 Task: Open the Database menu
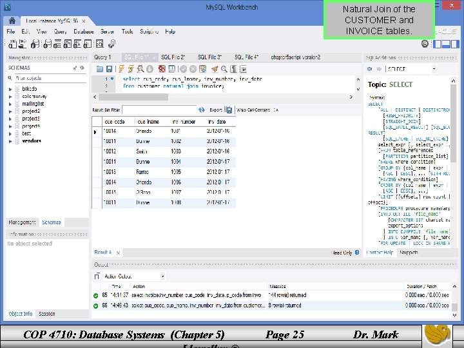tap(84, 32)
